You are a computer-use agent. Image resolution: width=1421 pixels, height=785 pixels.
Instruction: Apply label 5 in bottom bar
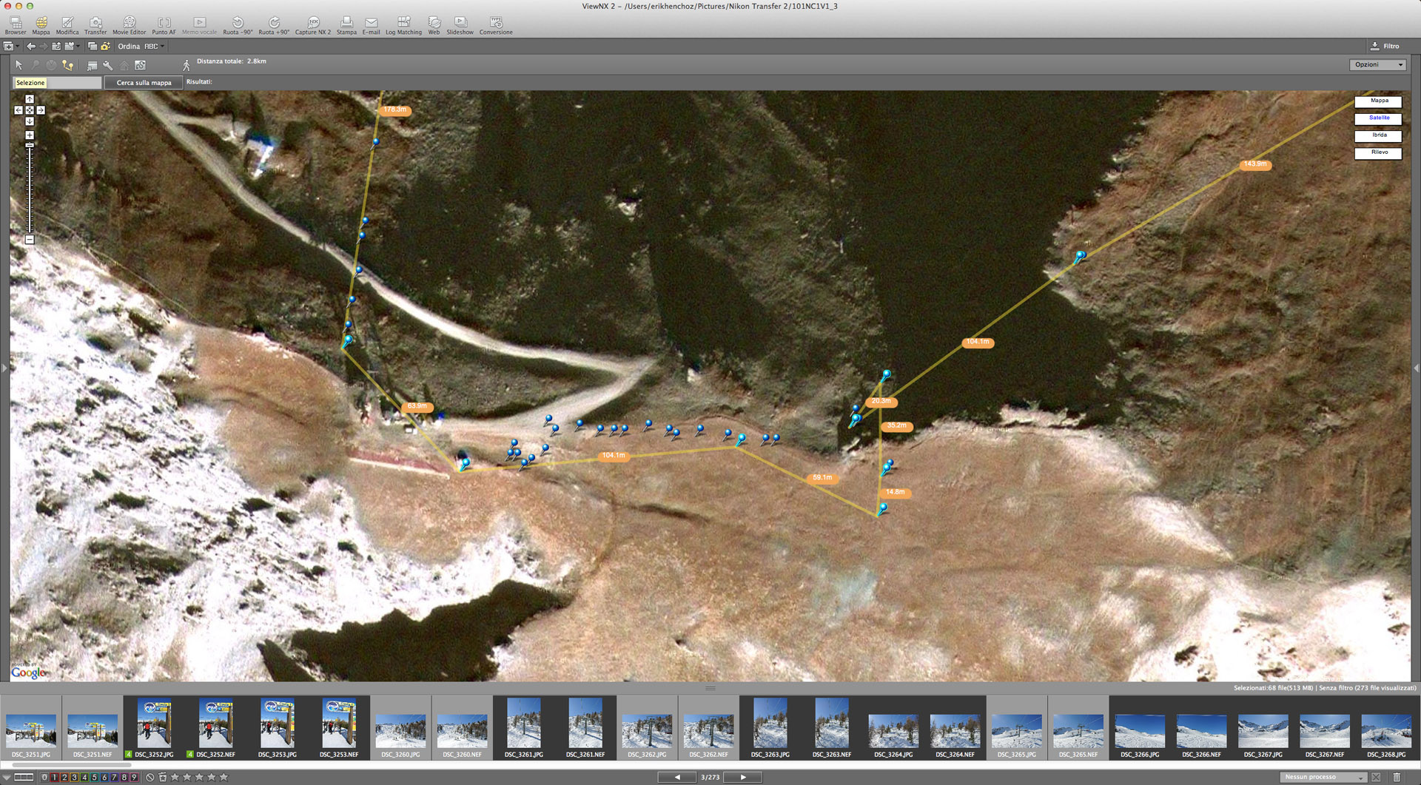tap(94, 778)
